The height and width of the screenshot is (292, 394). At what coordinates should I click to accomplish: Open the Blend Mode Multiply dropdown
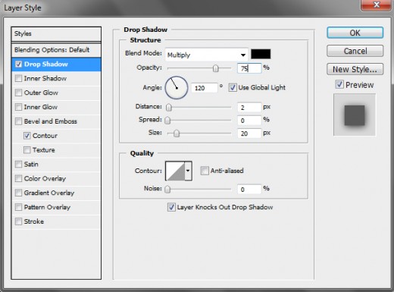click(x=206, y=55)
